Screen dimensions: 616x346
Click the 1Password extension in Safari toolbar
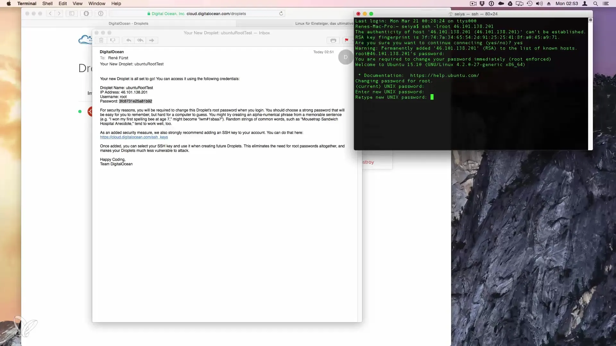pyautogui.click(x=101, y=13)
